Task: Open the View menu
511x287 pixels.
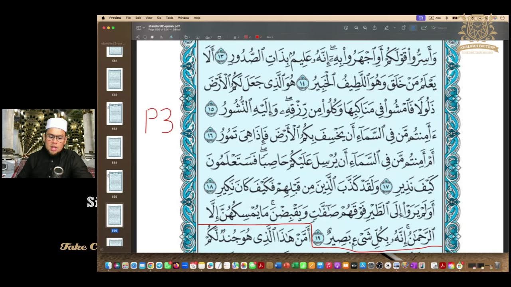Action: coord(149,18)
